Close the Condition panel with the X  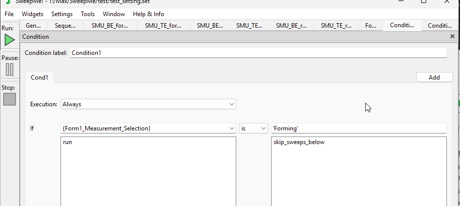click(452, 37)
